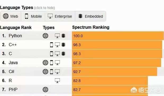Toggle the Web language type filter

(11, 16)
